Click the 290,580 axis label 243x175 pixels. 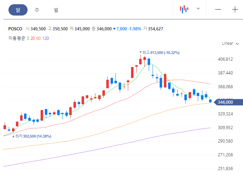(225, 141)
